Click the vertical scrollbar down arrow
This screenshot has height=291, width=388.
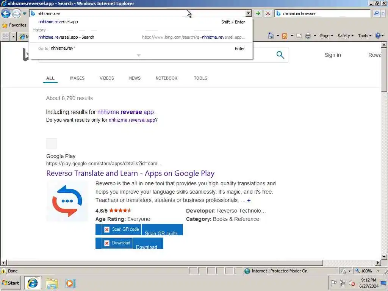(384, 257)
